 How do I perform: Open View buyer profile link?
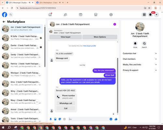coord(90,46)
